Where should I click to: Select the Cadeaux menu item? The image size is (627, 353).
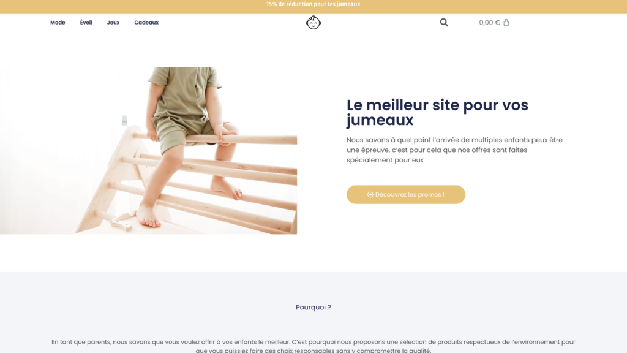pos(146,23)
